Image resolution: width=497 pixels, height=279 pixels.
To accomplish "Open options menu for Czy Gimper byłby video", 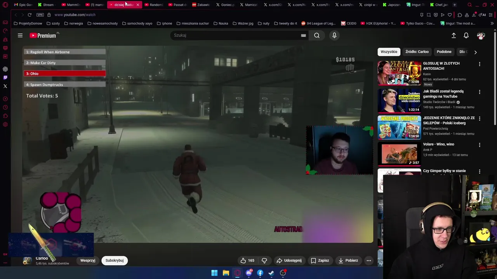I will 480,171.
